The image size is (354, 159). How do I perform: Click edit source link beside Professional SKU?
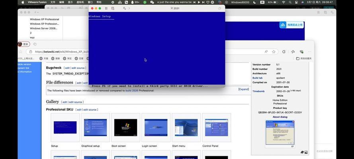[x=90, y=110]
